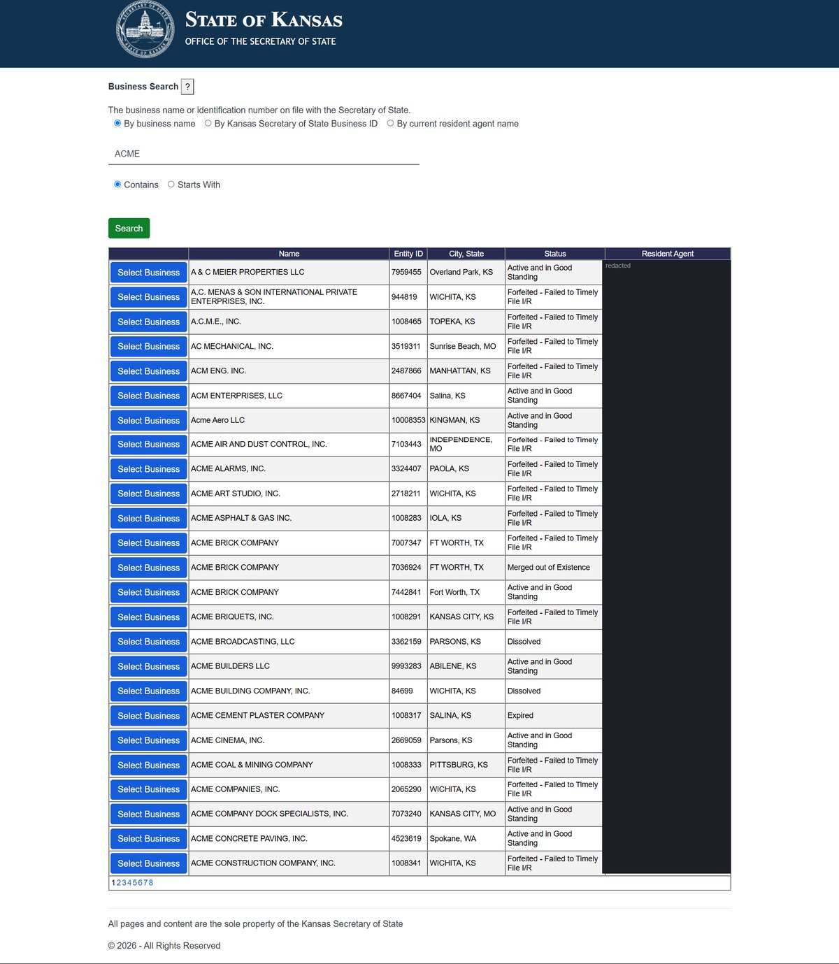Select Business for ACME ART STUDIO, INC.
The height and width of the screenshot is (964, 839).
[148, 494]
